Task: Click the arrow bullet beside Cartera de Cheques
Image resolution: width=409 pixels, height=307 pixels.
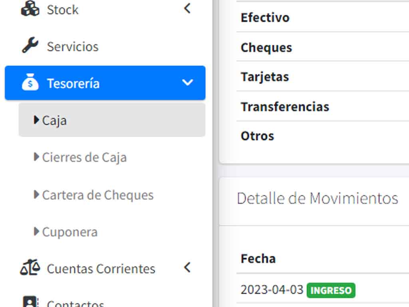Action: pos(36,195)
